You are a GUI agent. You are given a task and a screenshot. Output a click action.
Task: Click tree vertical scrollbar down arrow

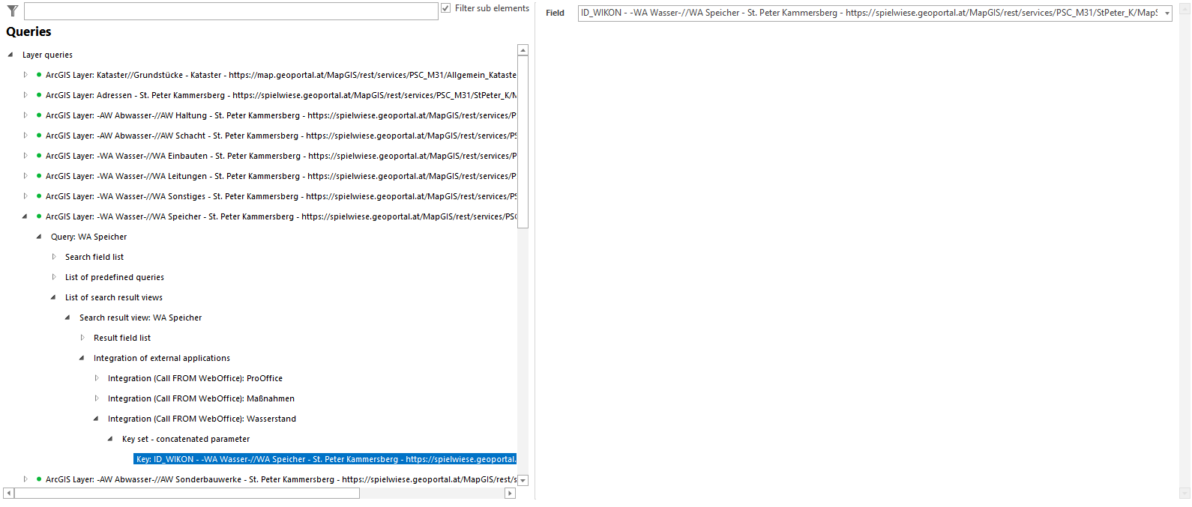(x=523, y=480)
